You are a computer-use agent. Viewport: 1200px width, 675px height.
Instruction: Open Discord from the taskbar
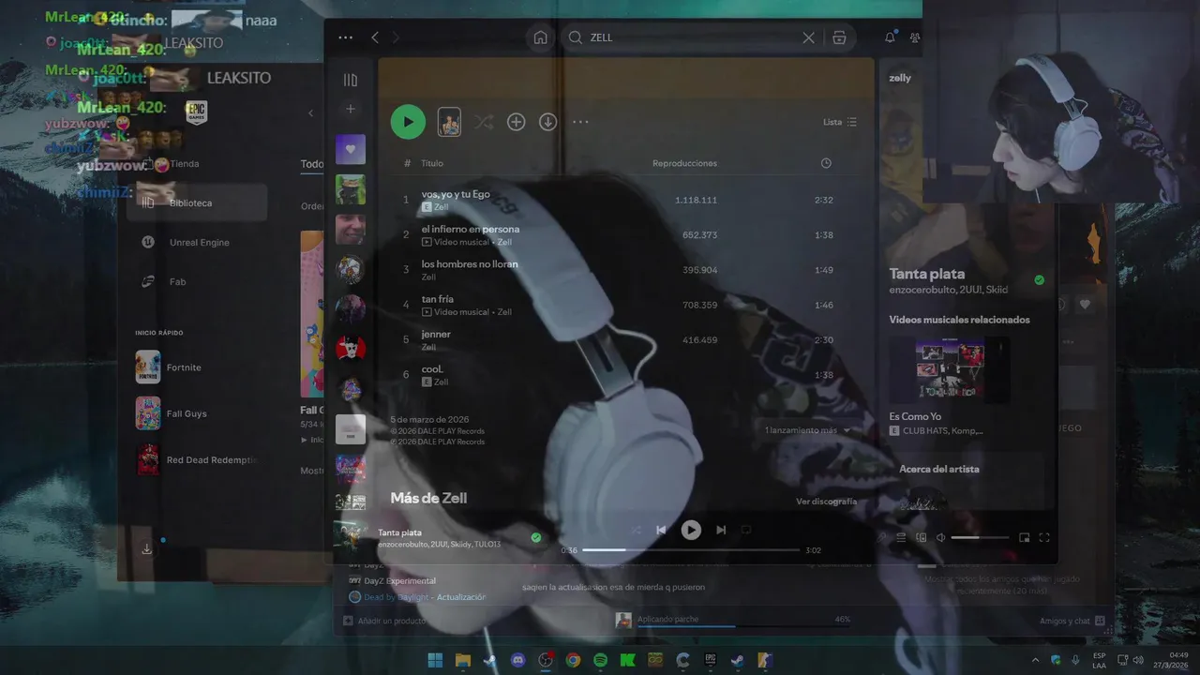click(517, 660)
